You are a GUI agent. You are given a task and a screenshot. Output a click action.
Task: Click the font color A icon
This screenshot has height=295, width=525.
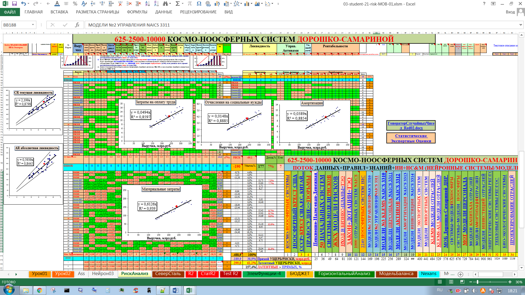click(x=57, y=4)
